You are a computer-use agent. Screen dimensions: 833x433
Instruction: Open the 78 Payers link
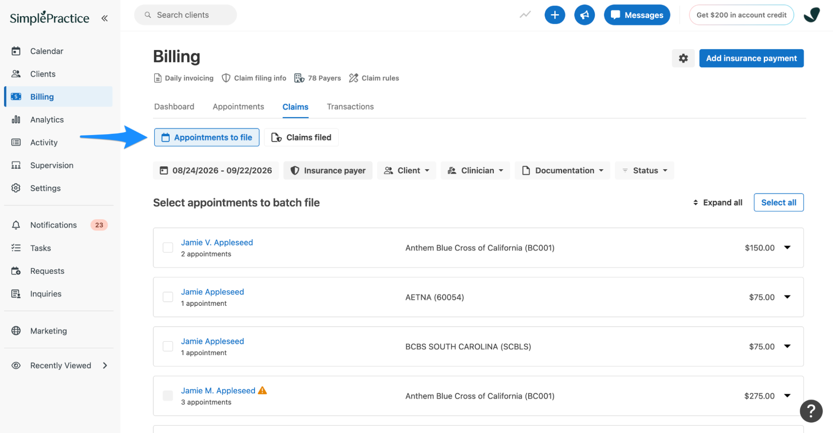[x=318, y=78]
